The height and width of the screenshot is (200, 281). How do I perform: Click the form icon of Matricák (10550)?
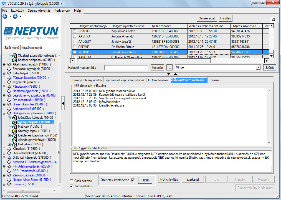pos(14,126)
